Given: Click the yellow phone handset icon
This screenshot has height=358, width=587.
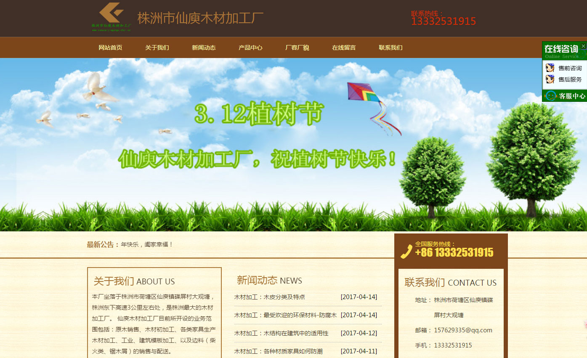Looking at the screenshot, I should click(406, 251).
